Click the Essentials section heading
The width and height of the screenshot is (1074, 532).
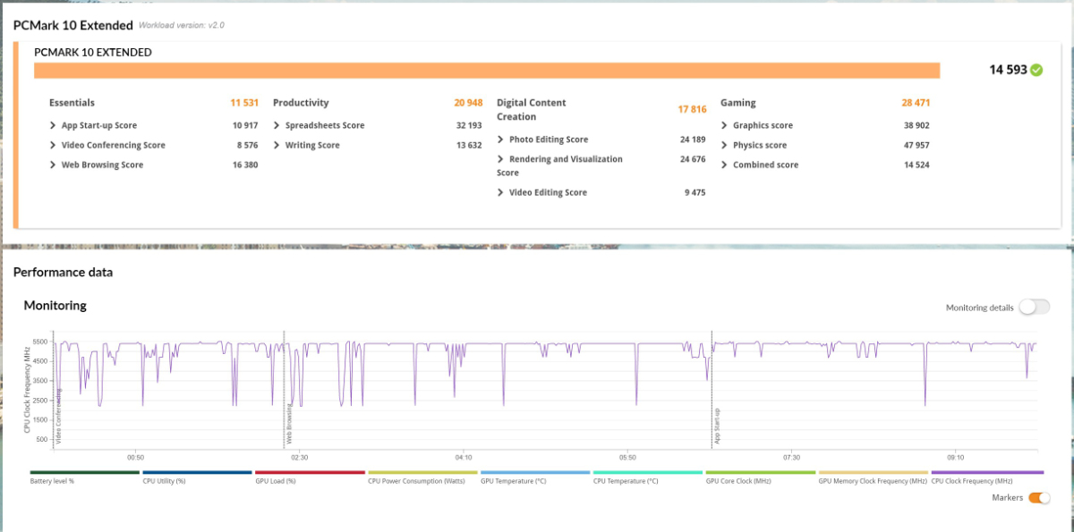pyautogui.click(x=72, y=103)
